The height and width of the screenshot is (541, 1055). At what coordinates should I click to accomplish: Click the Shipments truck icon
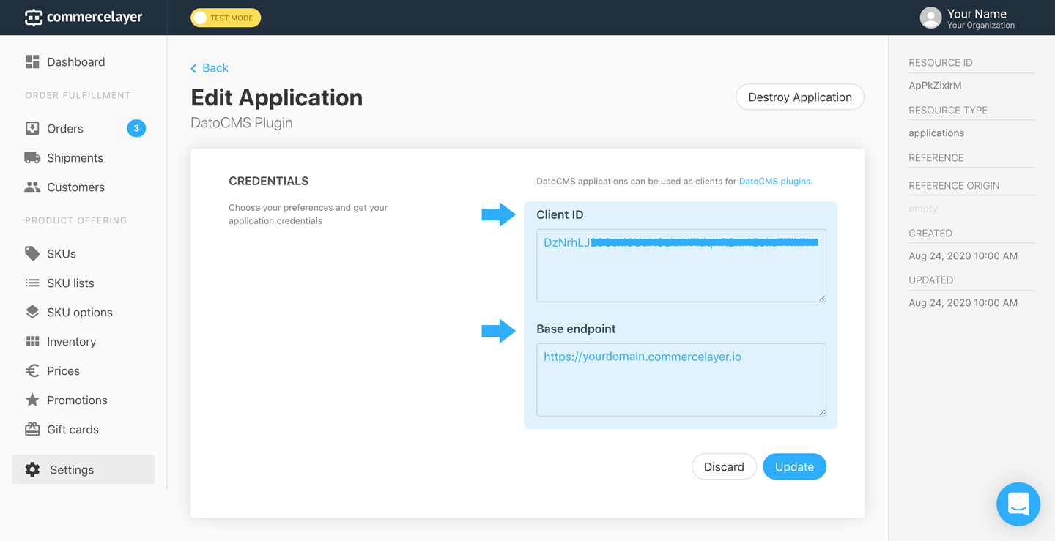click(x=32, y=157)
